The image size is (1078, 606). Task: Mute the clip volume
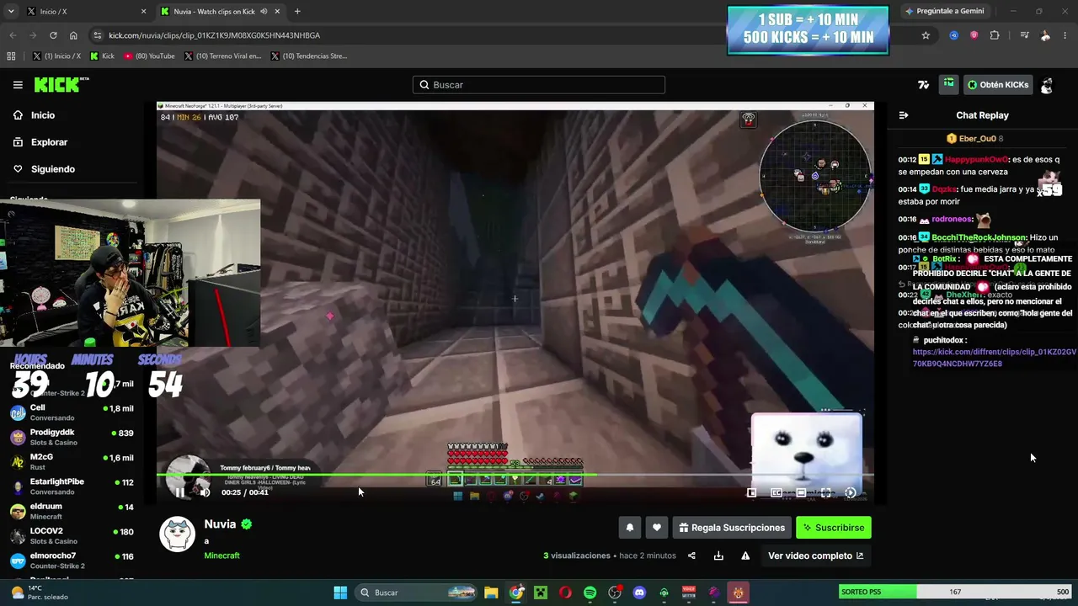click(205, 492)
